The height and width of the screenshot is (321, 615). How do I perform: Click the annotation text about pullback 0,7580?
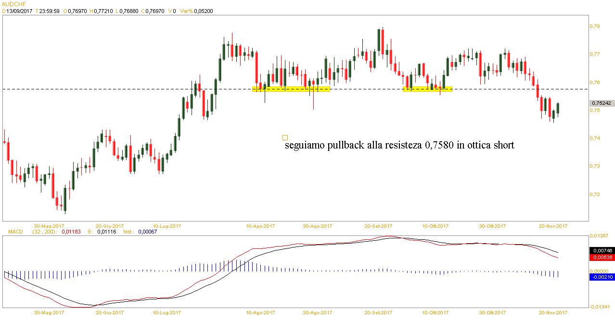pos(399,145)
